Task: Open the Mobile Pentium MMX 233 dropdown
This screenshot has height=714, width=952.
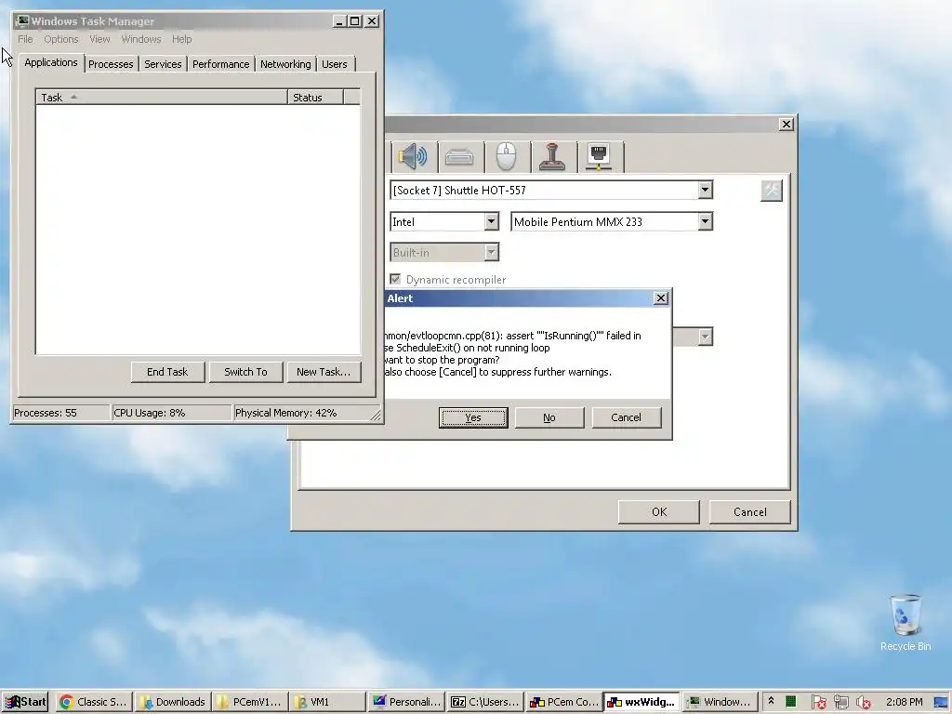Action: point(705,221)
